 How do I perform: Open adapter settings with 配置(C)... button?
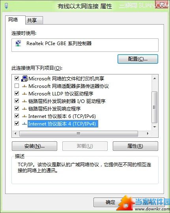tap(138, 59)
